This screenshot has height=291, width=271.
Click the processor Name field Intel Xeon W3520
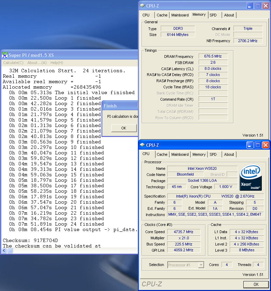click(x=202, y=168)
